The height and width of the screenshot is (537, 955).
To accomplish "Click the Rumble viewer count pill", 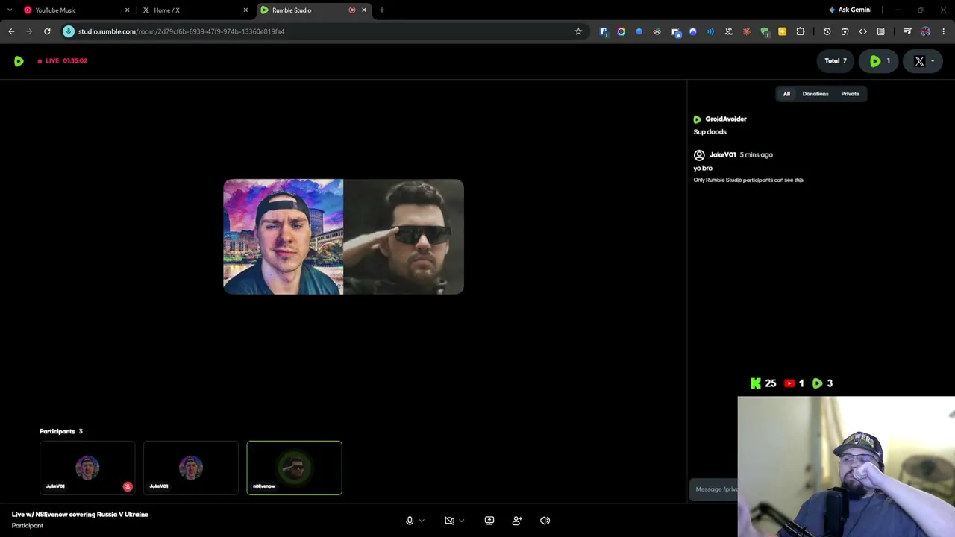I will [879, 61].
